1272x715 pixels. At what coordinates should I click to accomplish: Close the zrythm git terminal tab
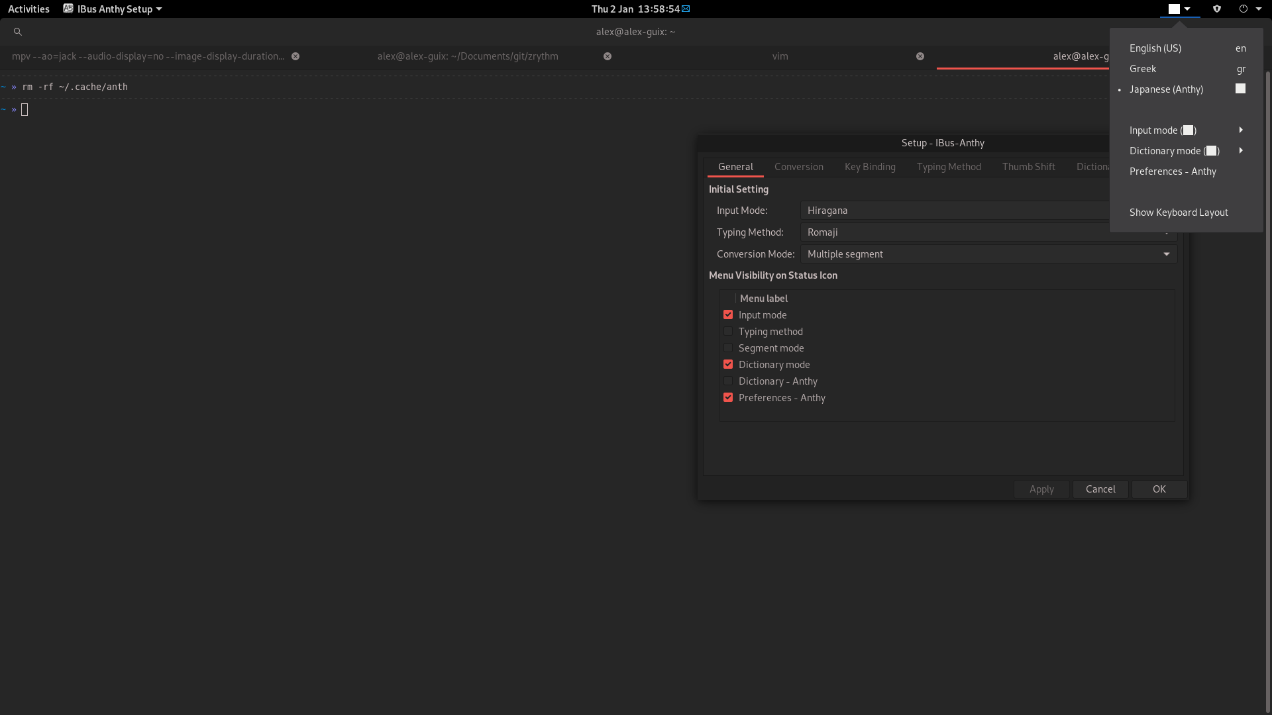click(x=608, y=56)
